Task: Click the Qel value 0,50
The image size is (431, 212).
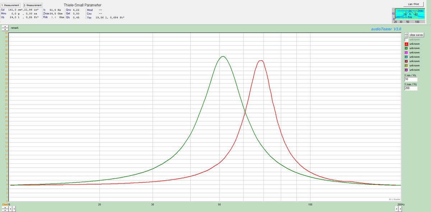Action: [76, 14]
